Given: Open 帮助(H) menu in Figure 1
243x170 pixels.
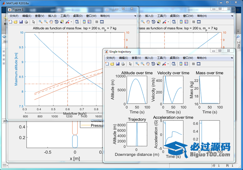Looking at the screenshot, I should click(105, 16).
